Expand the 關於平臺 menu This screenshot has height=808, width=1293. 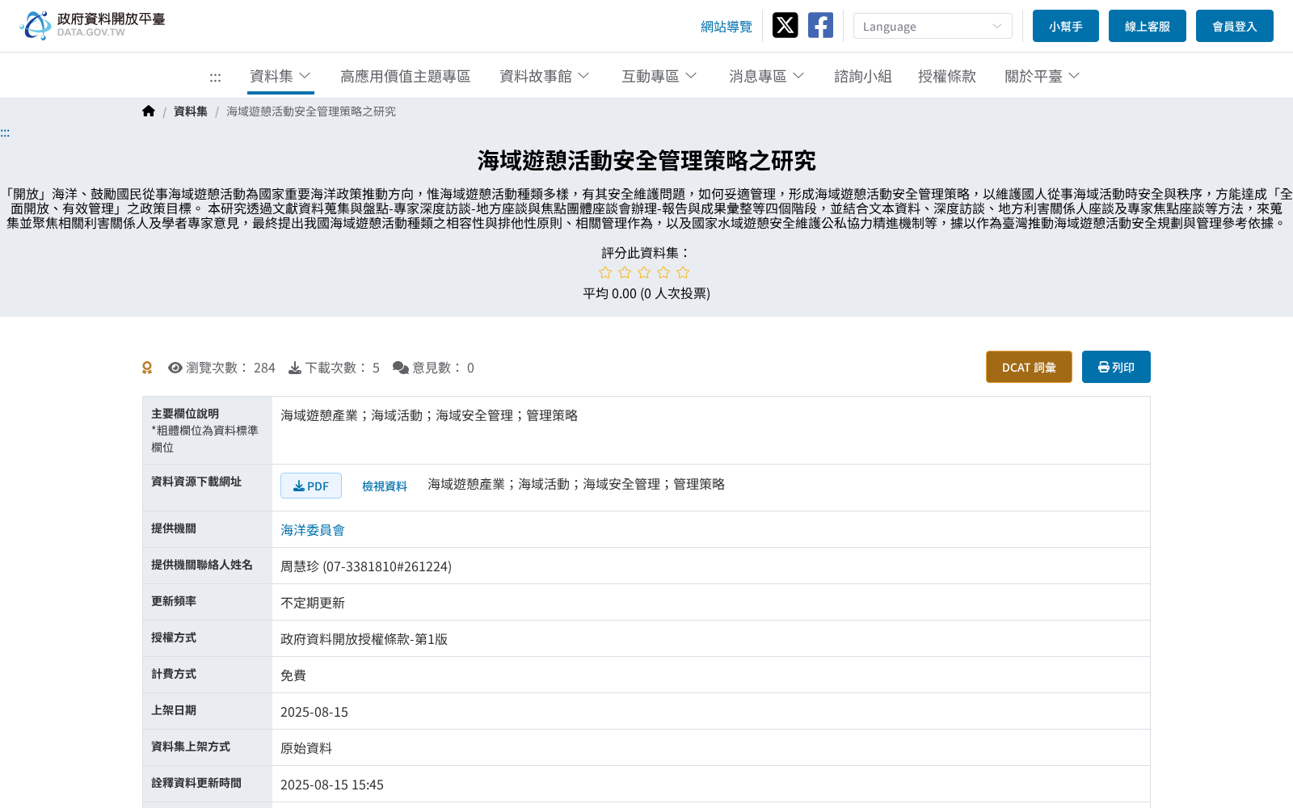(x=1042, y=76)
